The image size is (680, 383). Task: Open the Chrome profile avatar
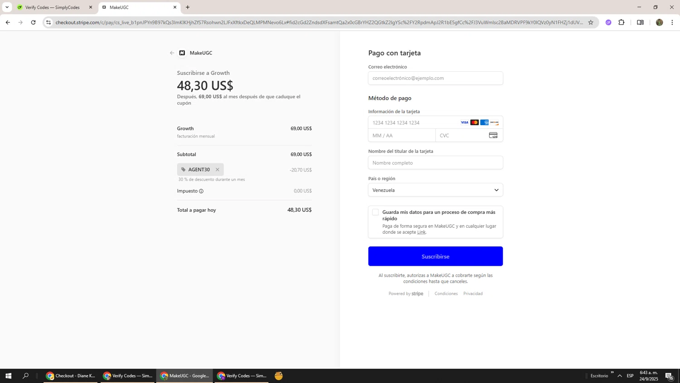point(660,22)
